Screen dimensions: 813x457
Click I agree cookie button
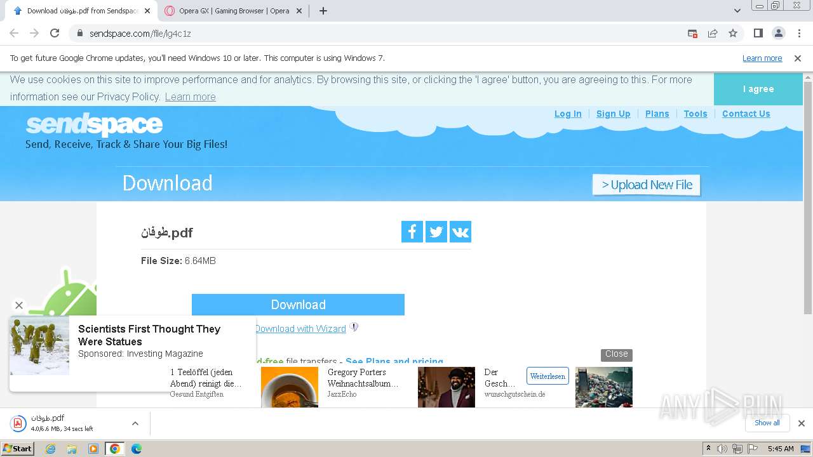pyautogui.click(x=758, y=89)
